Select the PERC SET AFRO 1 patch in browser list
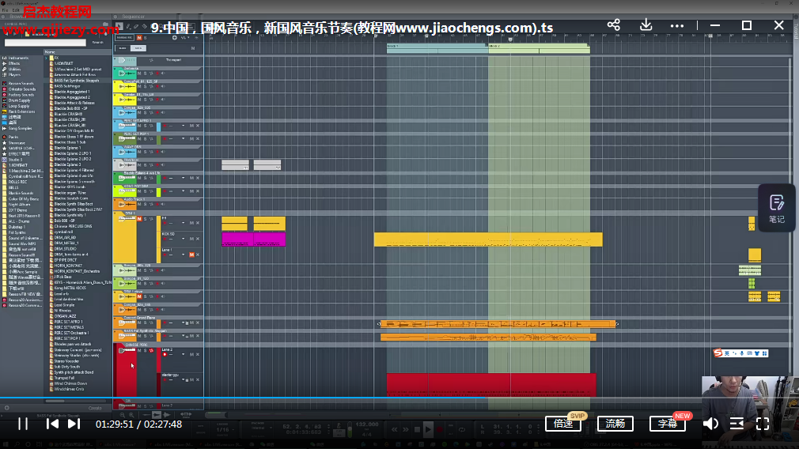This screenshot has width=799, height=449. pos(68,322)
